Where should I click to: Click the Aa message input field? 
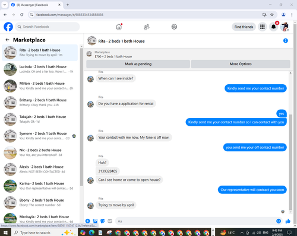(195, 221)
